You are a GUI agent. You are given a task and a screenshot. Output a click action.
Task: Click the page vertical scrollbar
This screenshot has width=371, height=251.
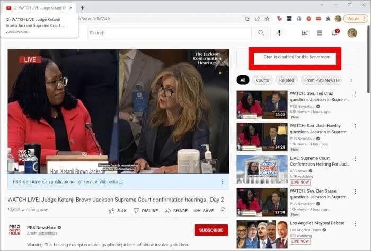click(x=369, y=59)
